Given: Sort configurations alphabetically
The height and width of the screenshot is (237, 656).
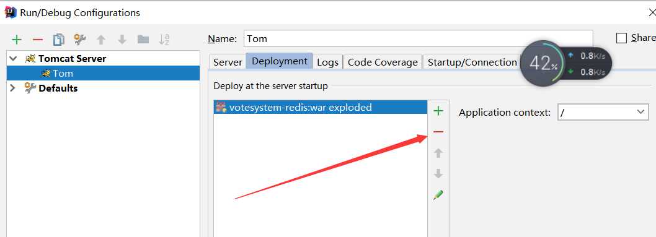Looking at the screenshot, I should point(164,40).
